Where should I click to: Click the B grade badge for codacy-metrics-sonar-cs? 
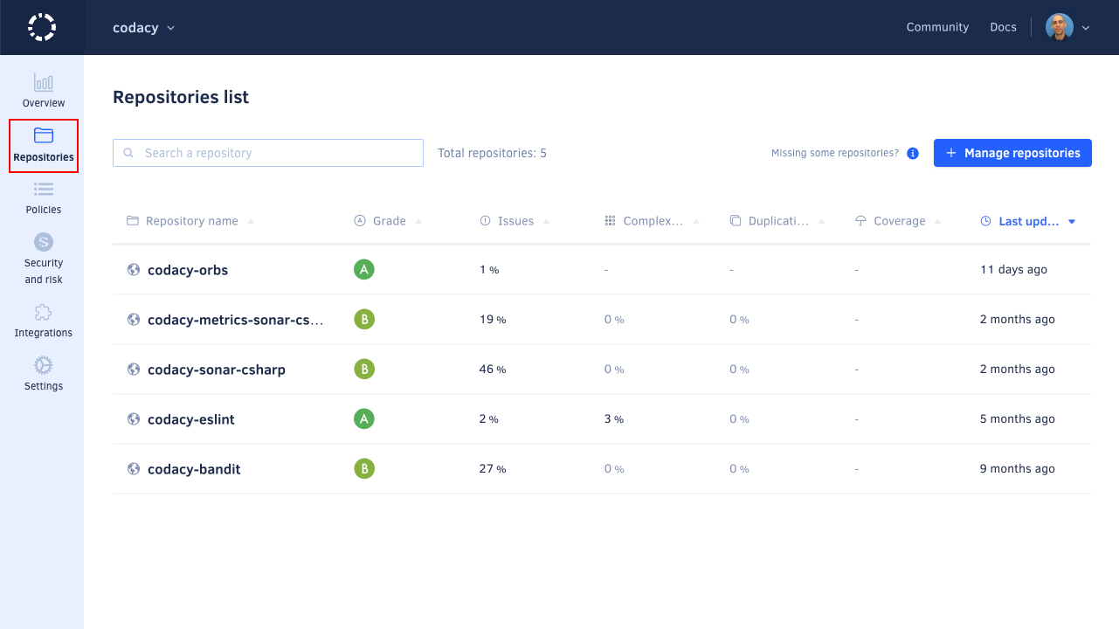point(364,320)
